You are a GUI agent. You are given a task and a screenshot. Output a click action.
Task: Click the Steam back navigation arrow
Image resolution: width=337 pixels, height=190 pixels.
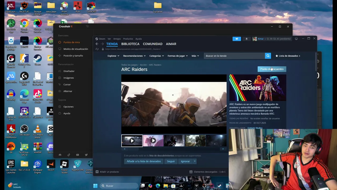97,44
